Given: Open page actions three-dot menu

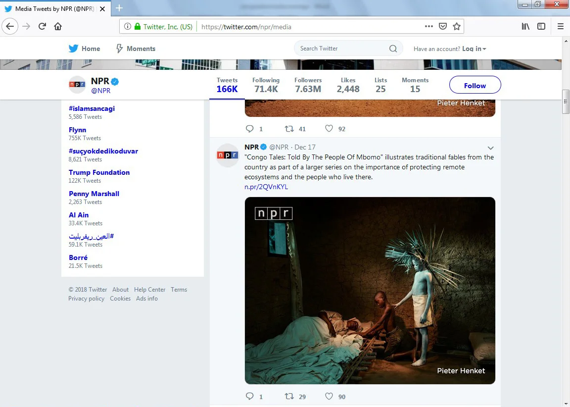Looking at the screenshot, I should [429, 26].
